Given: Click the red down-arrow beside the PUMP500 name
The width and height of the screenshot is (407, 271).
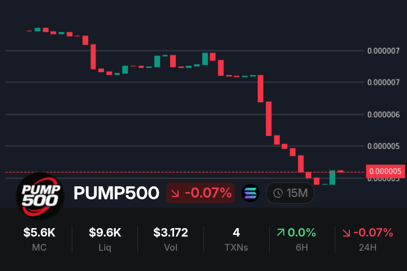Looking at the screenshot, I should (175, 194).
